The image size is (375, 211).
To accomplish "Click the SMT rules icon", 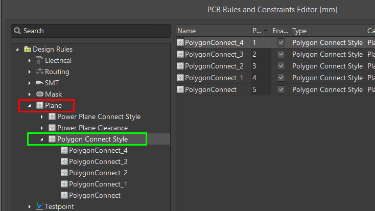I will [40, 83].
